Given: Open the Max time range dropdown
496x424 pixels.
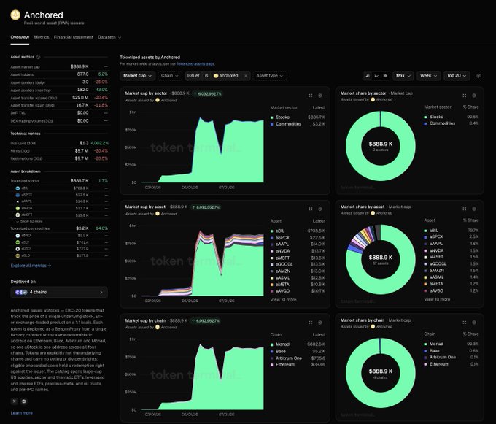Looking at the screenshot, I should pyautogui.click(x=403, y=76).
